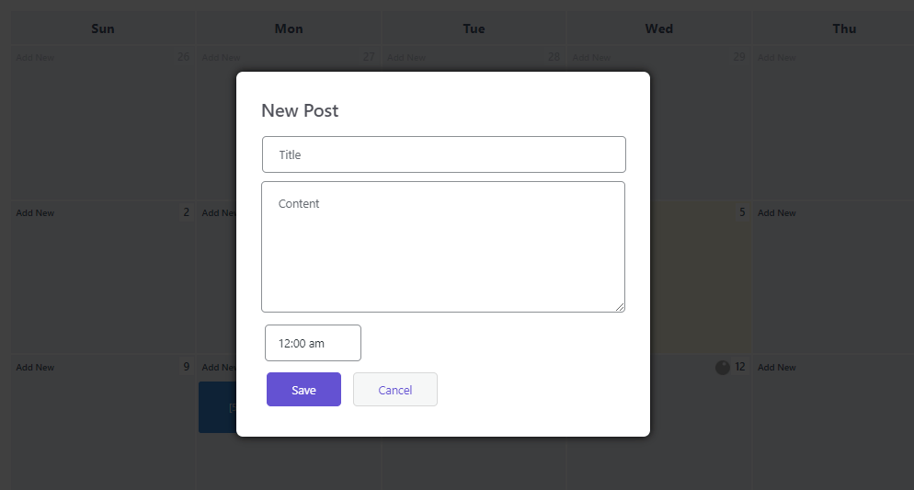Click the moon icon beside date 12
This screenshot has width=914, height=490.
723,367
